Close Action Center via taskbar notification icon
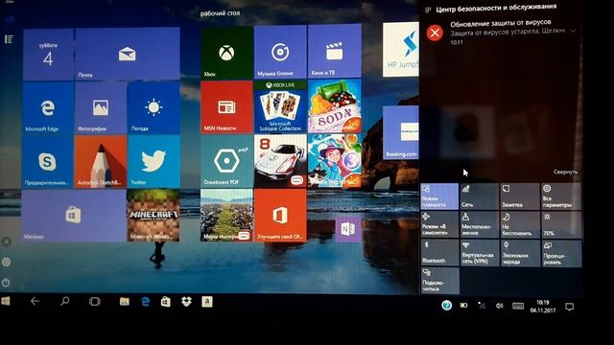The image size is (614, 345). click(x=570, y=307)
